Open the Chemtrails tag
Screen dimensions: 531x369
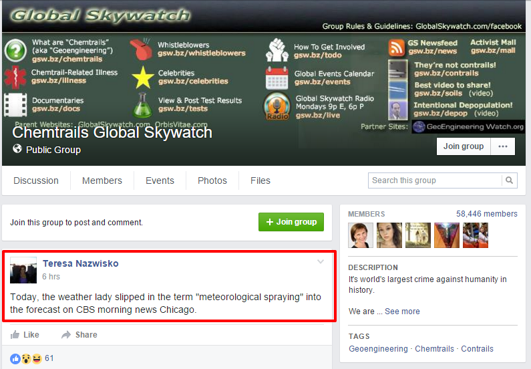(435, 349)
